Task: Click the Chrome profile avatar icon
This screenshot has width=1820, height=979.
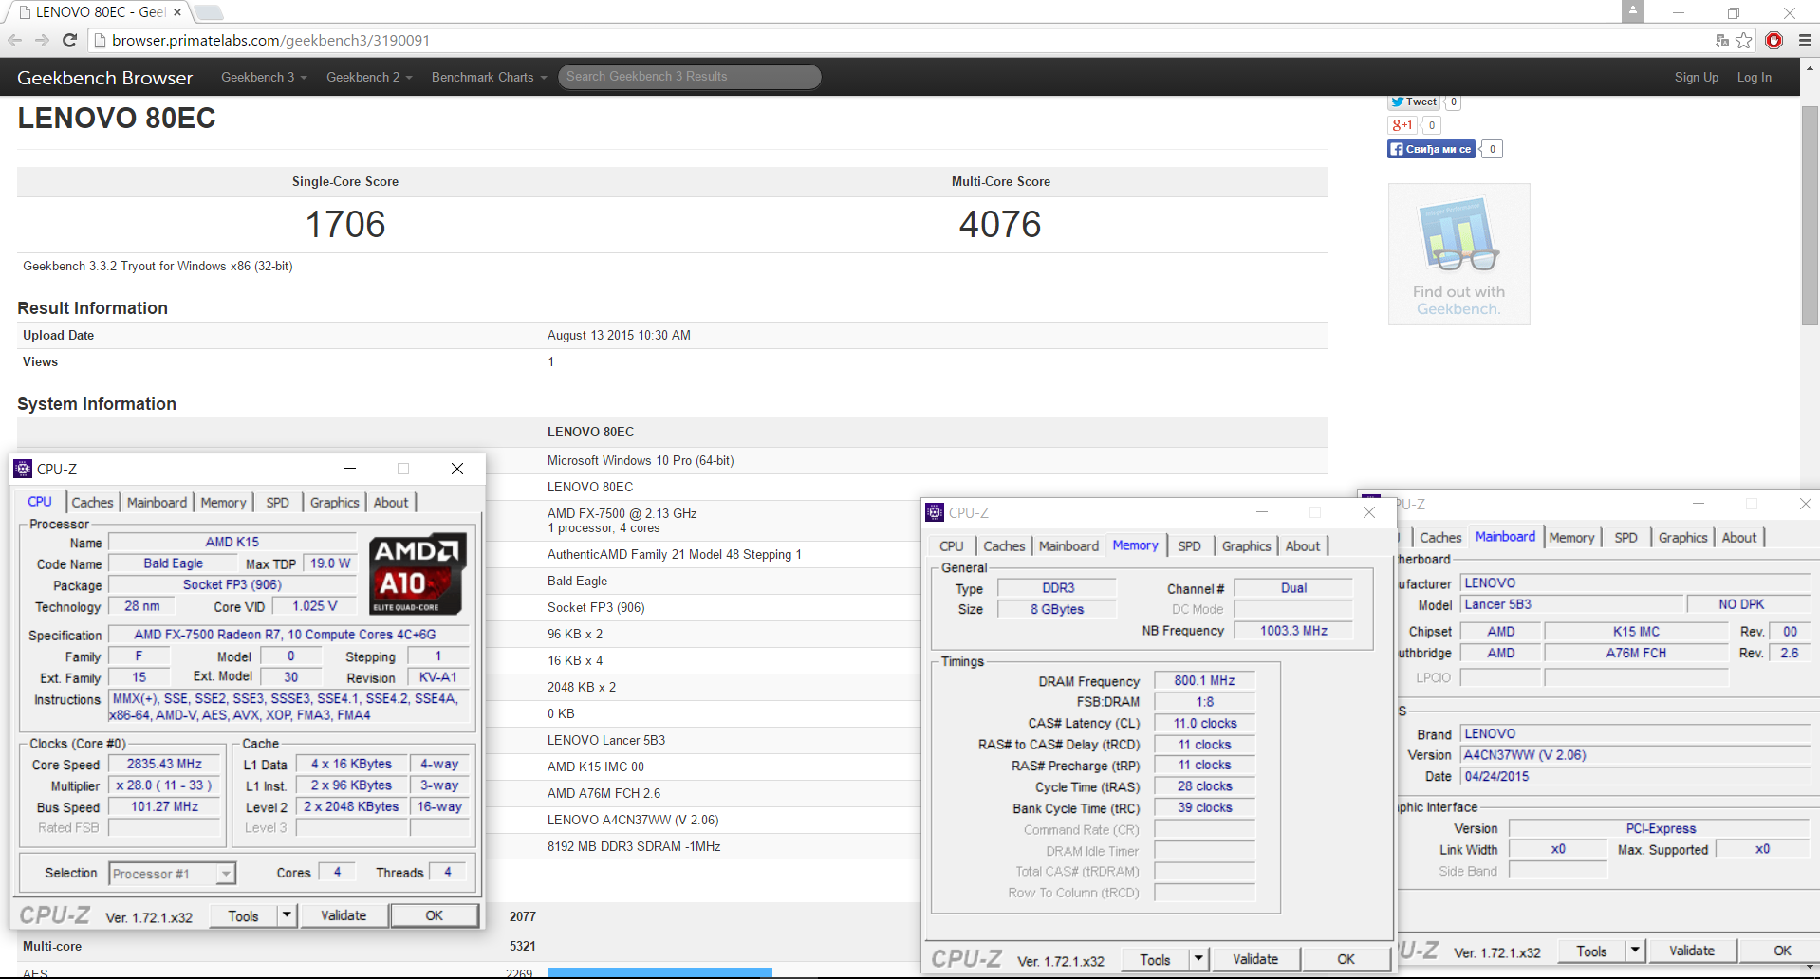Action: pyautogui.click(x=1633, y=11)
